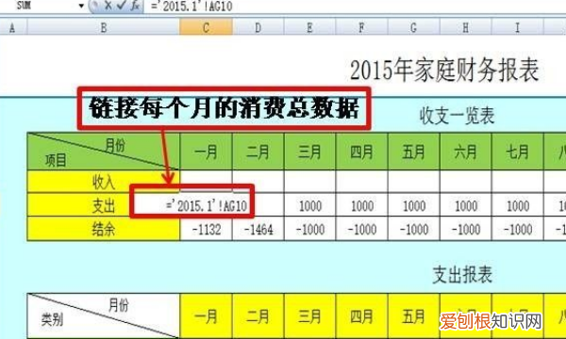566x339 pixels.
Task: Click 二月 header in green income table
Action: (258, 152)
